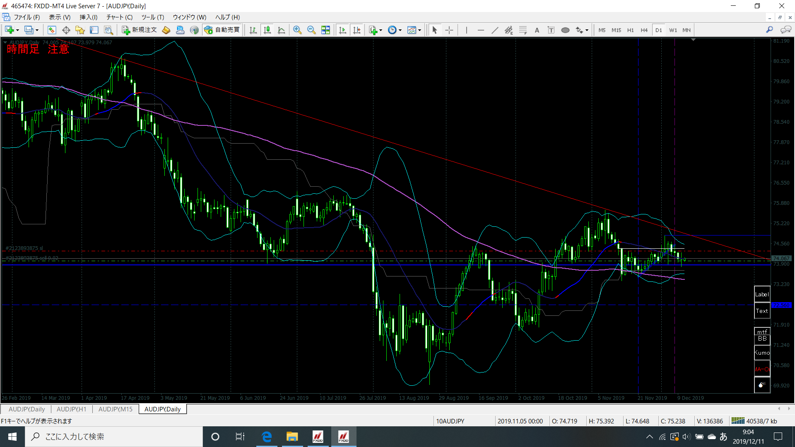Select the trendline tool
This screenshot has width=795, height=447.
(x=495, y=30)
